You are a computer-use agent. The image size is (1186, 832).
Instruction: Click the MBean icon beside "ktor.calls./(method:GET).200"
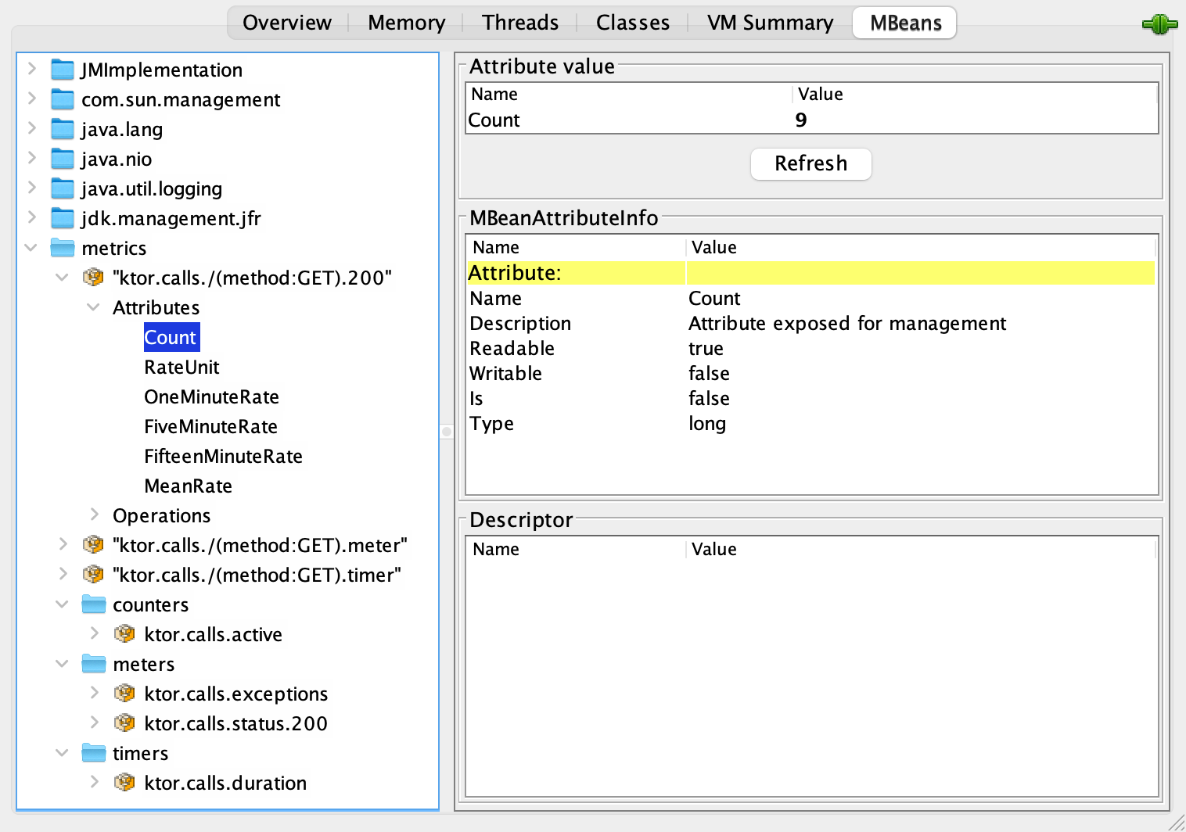pos(93,278)
